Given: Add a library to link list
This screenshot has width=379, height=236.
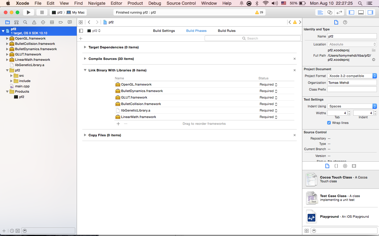Looking at the screenshot, I should coord(118,124).
